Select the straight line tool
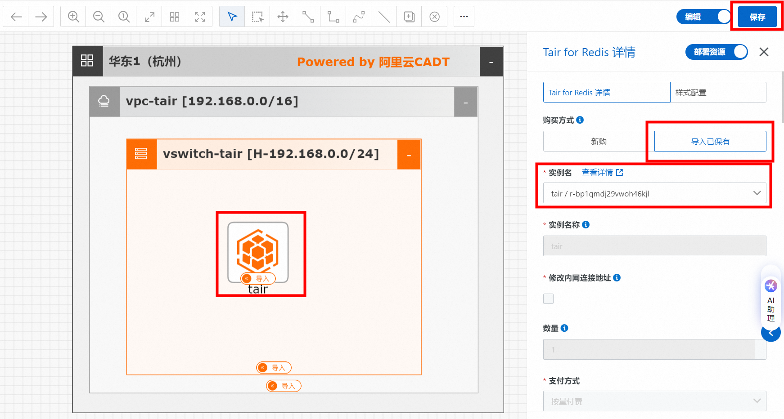The width and height of the screenshot is (784, 419). point(384,17)
